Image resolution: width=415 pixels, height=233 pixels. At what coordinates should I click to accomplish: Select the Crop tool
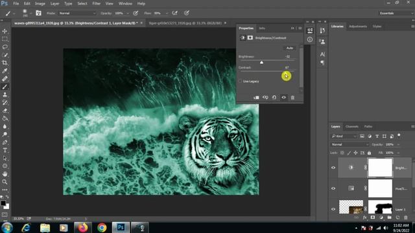click(5, 63)
